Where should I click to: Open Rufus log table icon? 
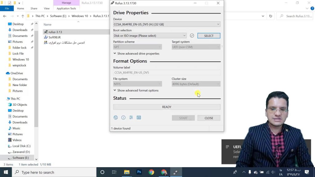[x=139, y=118]
